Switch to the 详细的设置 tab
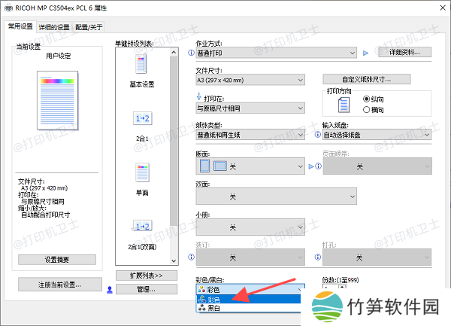Viewport: 451px width, 326px height. [x=54, y=26]
